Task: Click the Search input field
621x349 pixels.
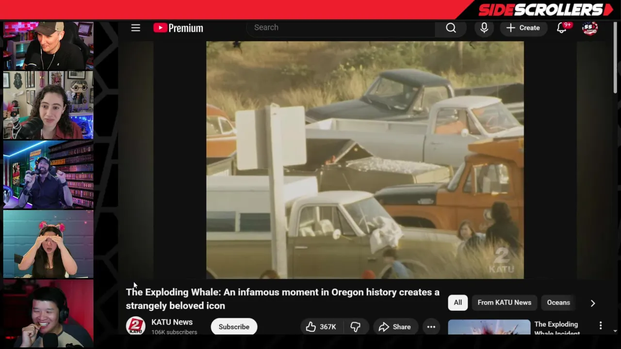Action: (341, 28)
